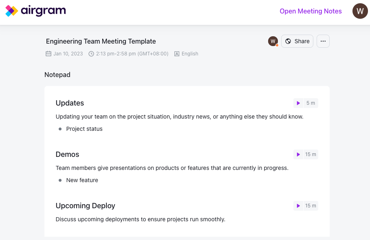Click the Share button

pos(297,41)
